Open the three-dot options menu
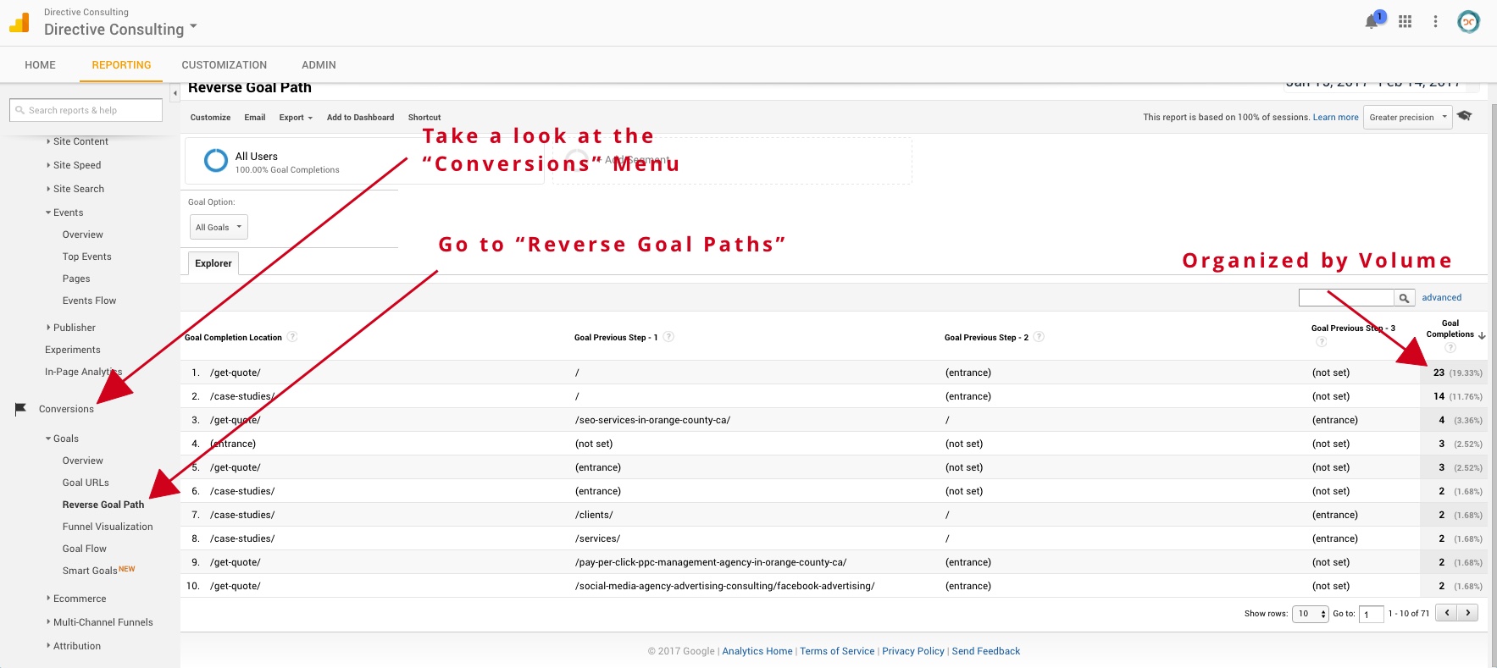This screenshot has height=668, width=1497. tap(1435, 22)
